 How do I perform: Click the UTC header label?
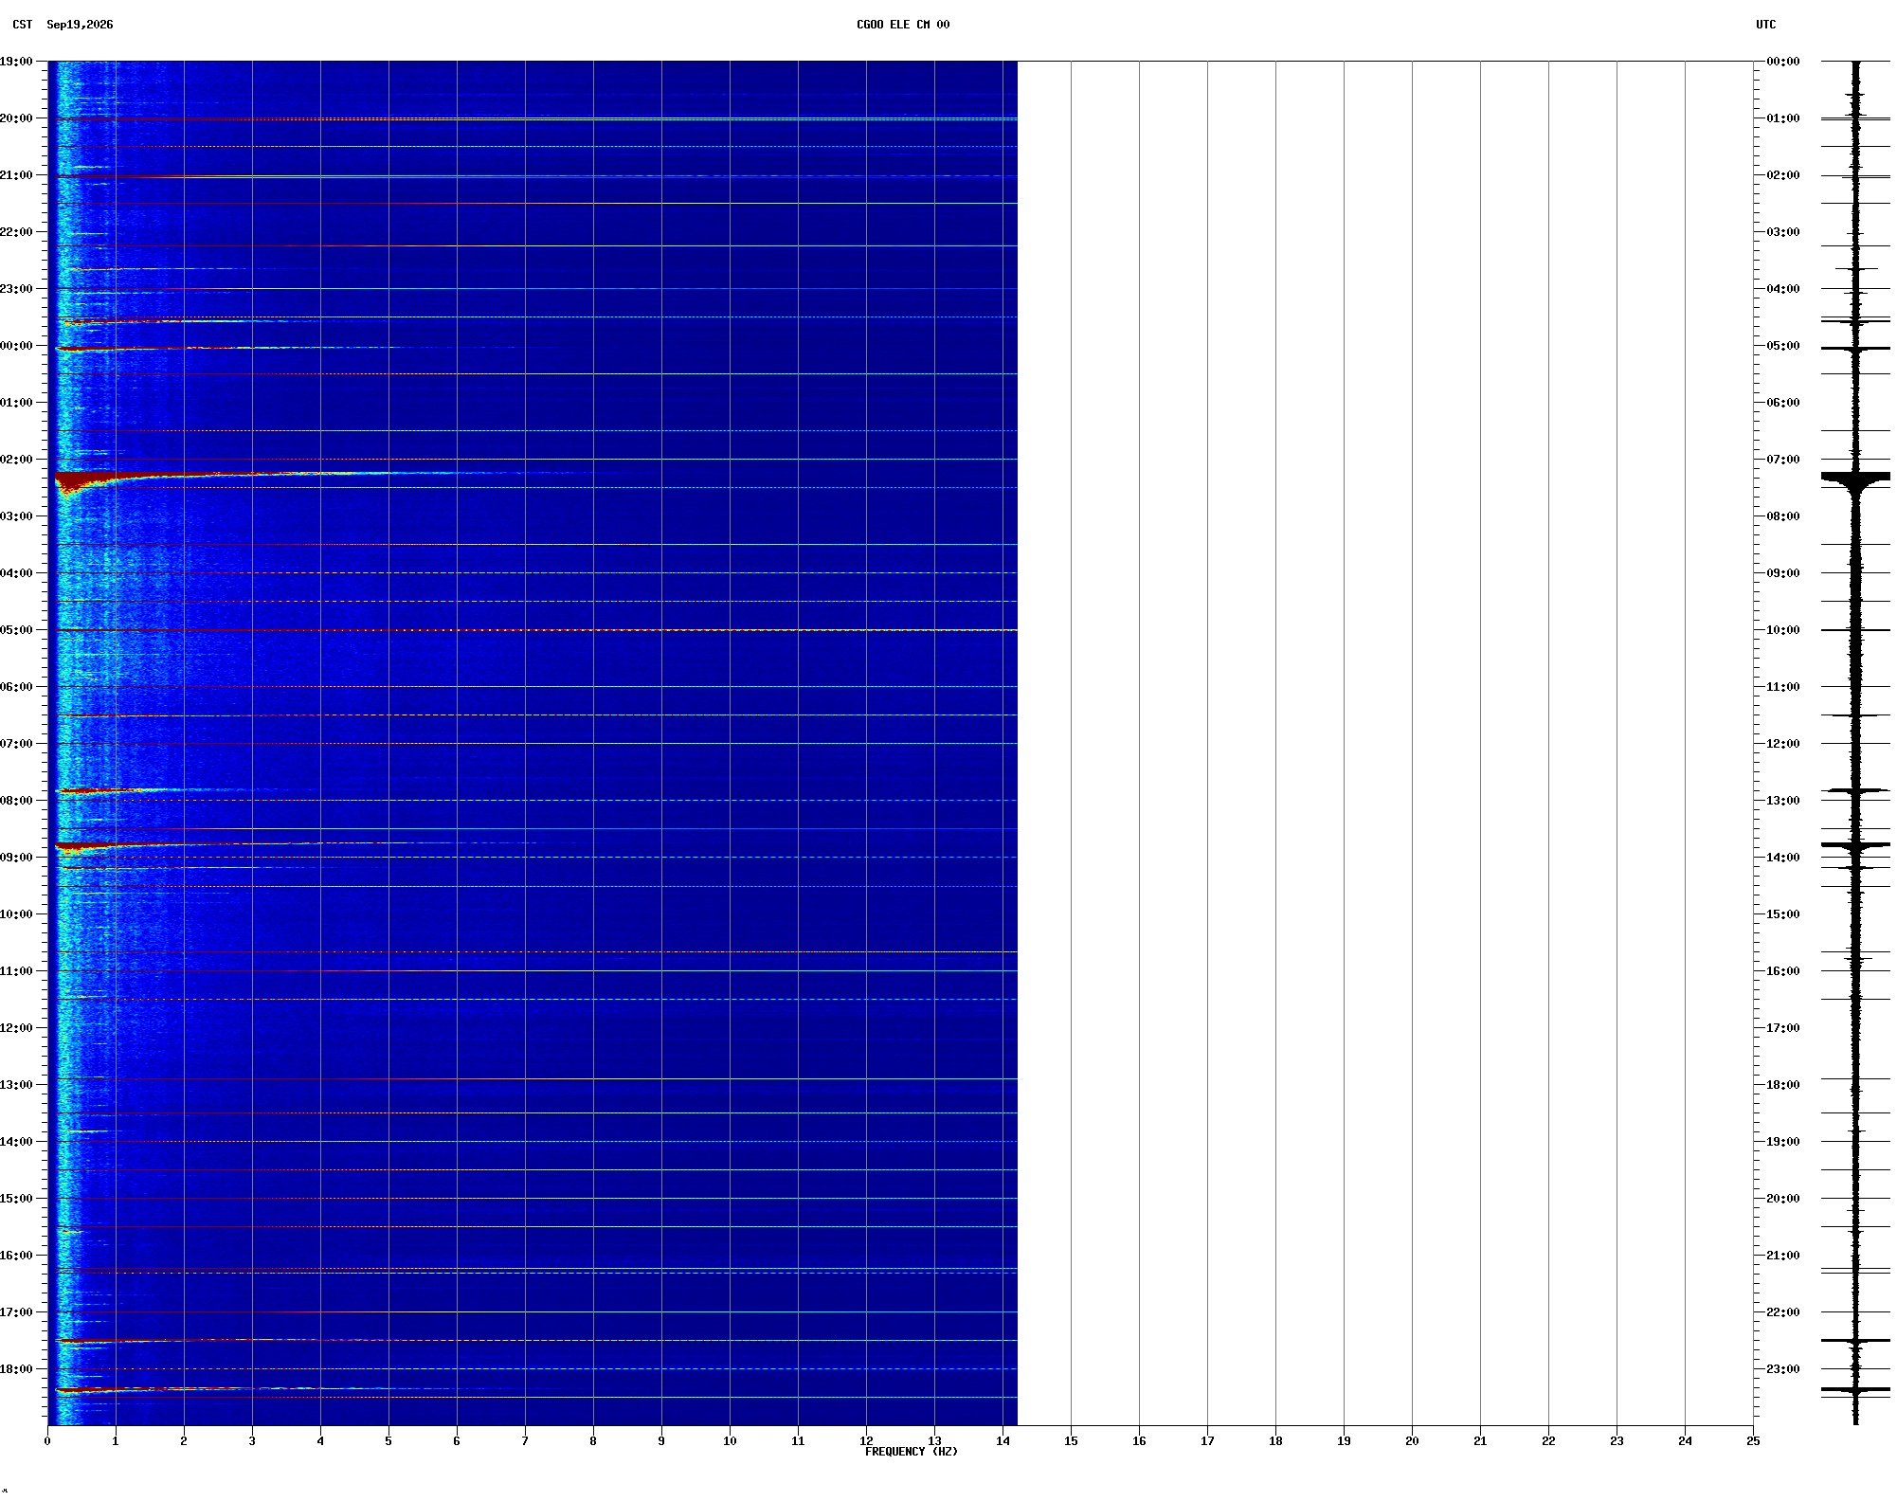(x=1765, y=25)
